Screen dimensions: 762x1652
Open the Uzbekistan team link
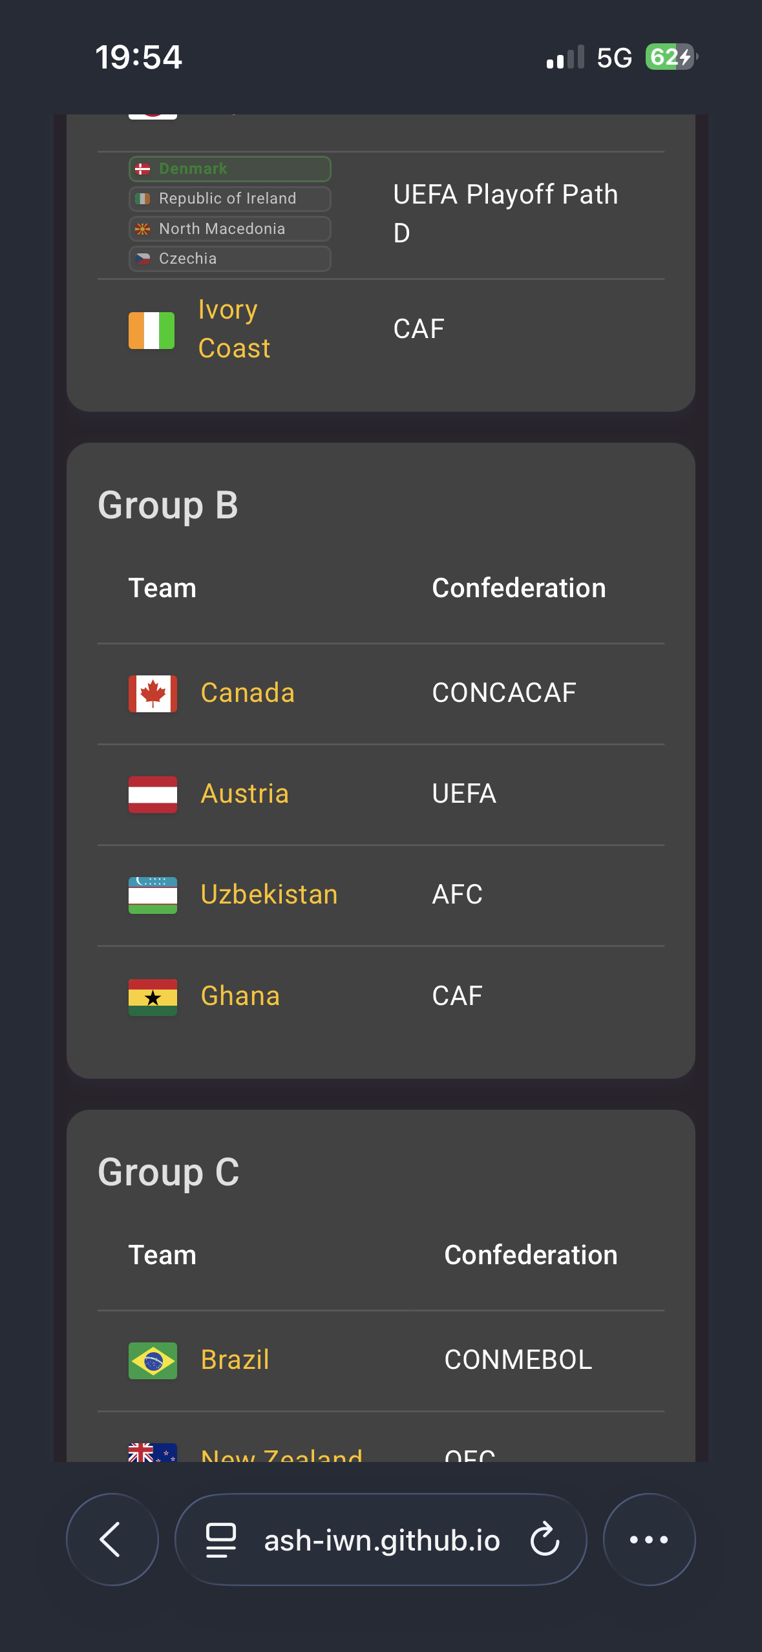pos(269,895)
